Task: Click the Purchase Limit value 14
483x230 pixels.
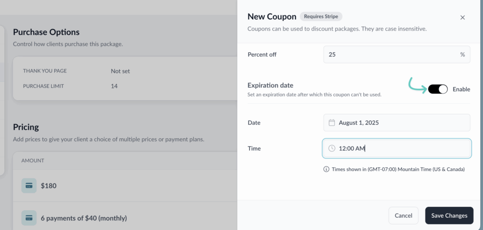Action: (x=114, y=86)
